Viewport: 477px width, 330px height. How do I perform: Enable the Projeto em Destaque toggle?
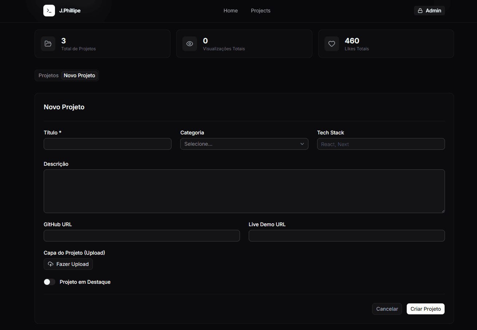tap(50, 282)
